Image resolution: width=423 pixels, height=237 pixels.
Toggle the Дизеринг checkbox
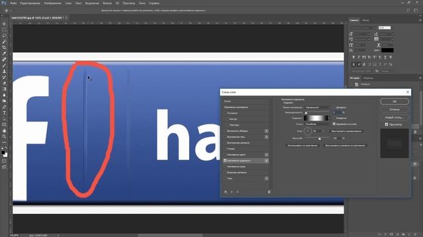(334, 107)
